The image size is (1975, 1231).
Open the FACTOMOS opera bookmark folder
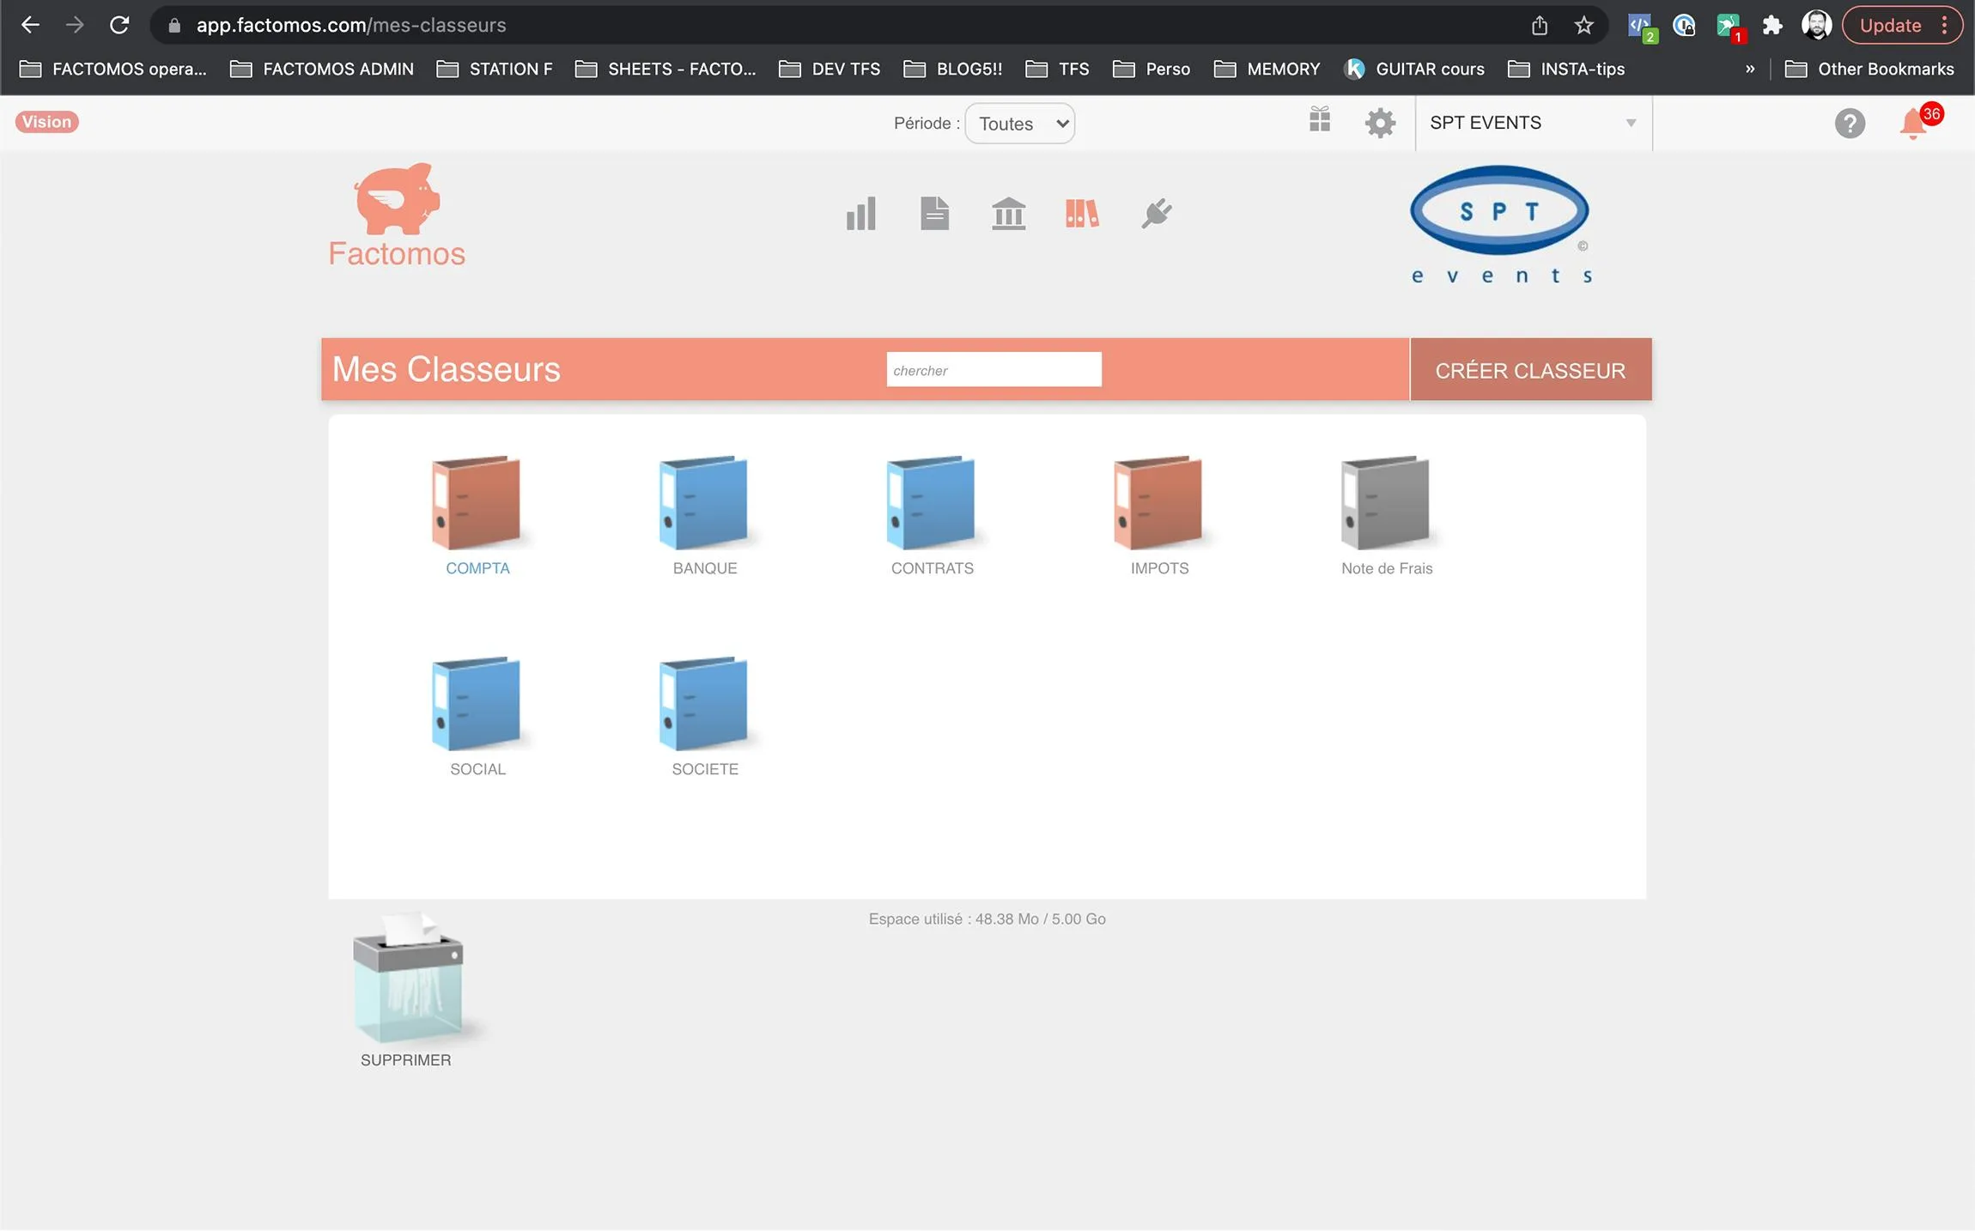click(x=112, y=69)
